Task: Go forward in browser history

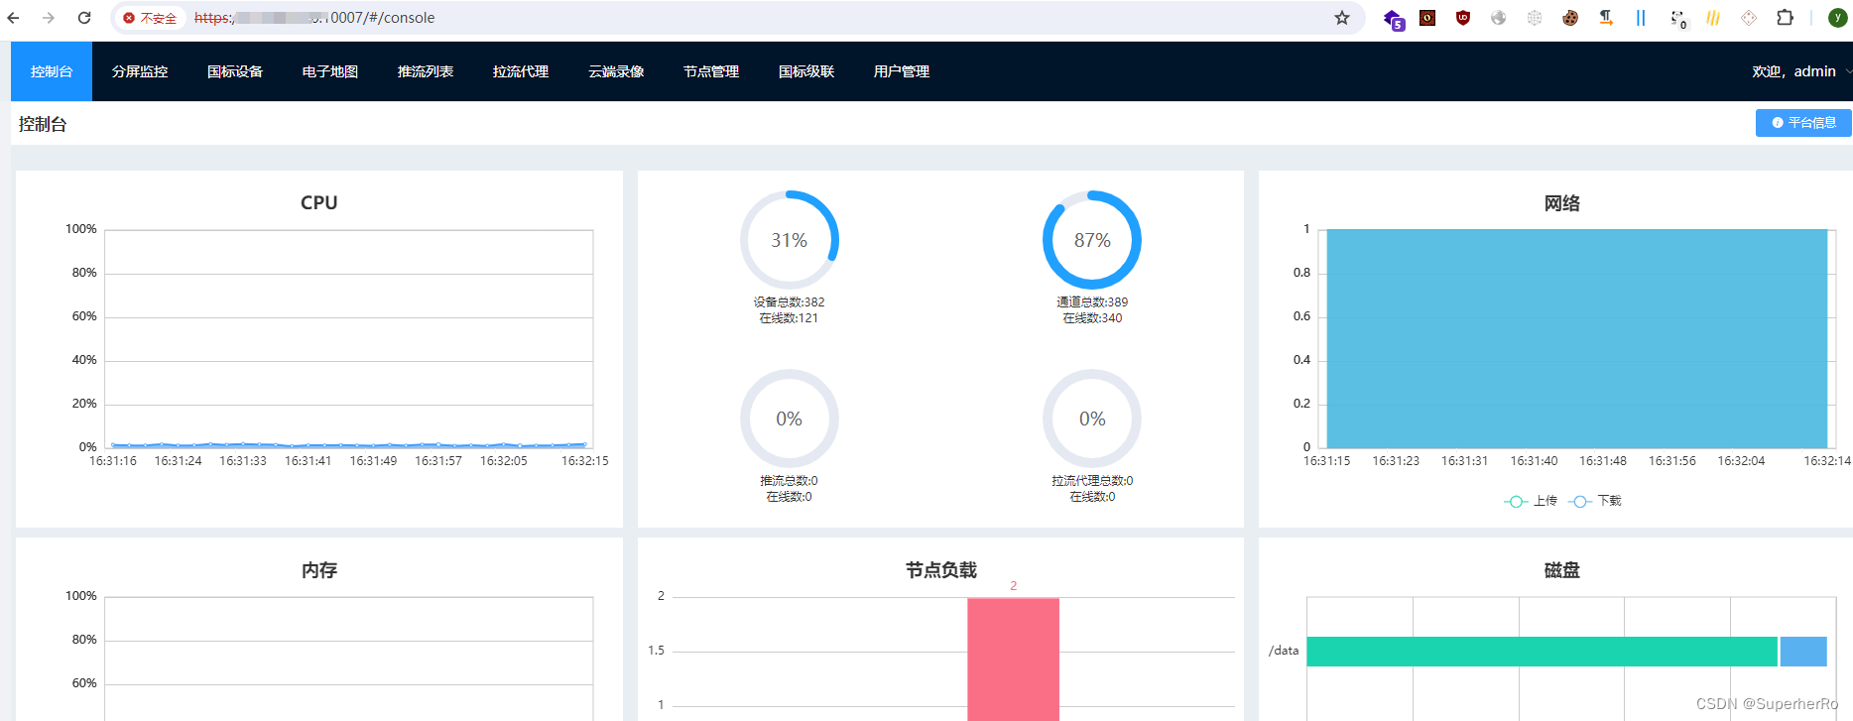Action: pos(49,18)
